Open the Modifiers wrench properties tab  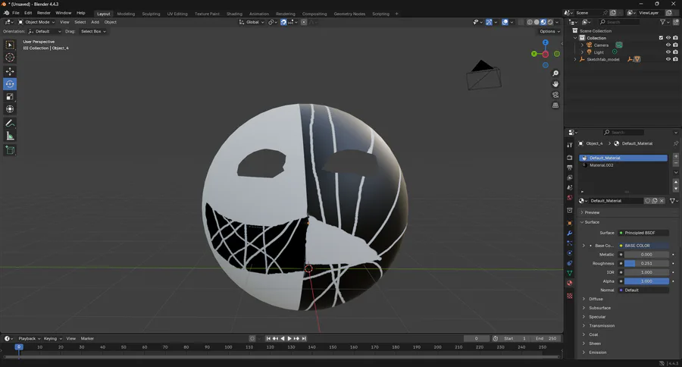coord(570,233)
